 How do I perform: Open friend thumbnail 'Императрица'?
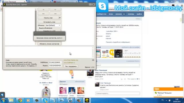point(63,90)
